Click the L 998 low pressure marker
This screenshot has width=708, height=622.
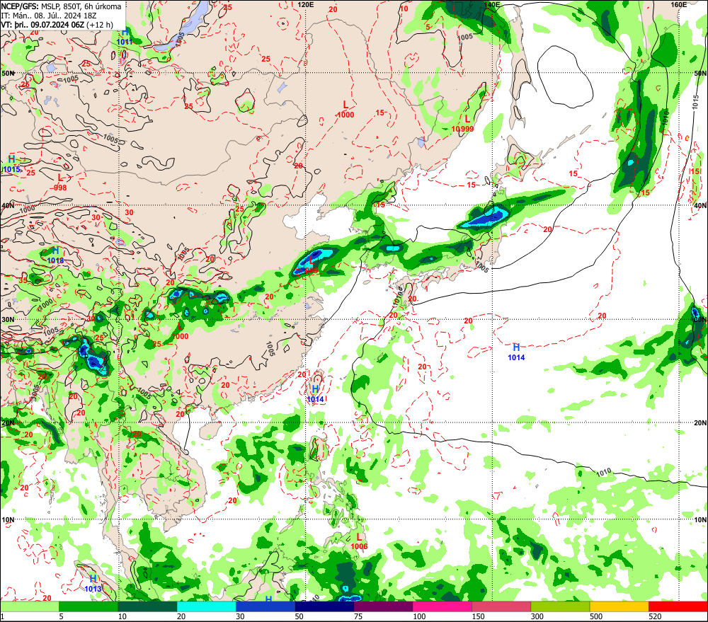(60, 183)
